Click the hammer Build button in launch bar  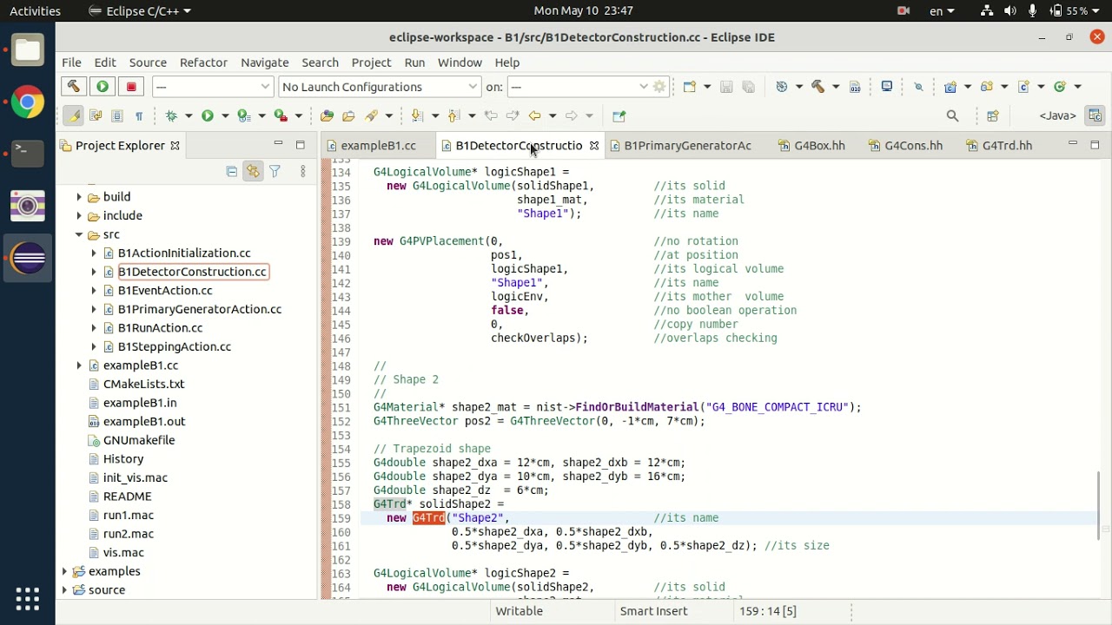click(x=74, y=87)
